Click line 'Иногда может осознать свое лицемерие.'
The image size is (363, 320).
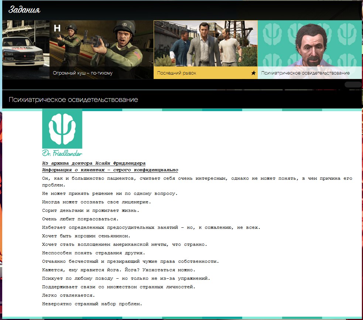point(96,202)
